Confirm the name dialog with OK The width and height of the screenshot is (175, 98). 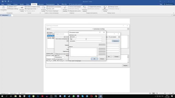[x=94, y=59]
